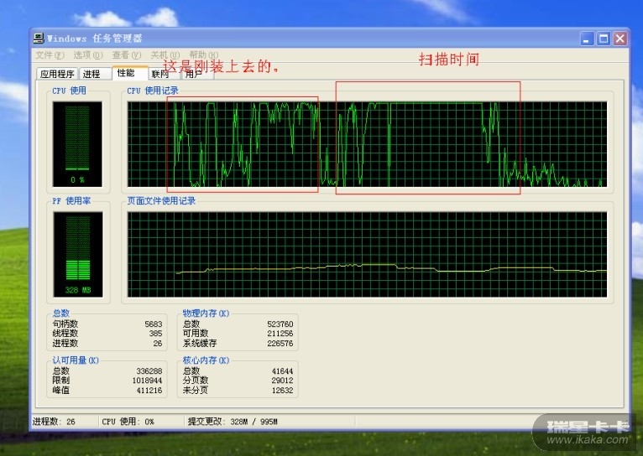Screen dimensions: 643x456
Task: Click the status bar 进程数: 26 entry
Action: tap(54, 422)
